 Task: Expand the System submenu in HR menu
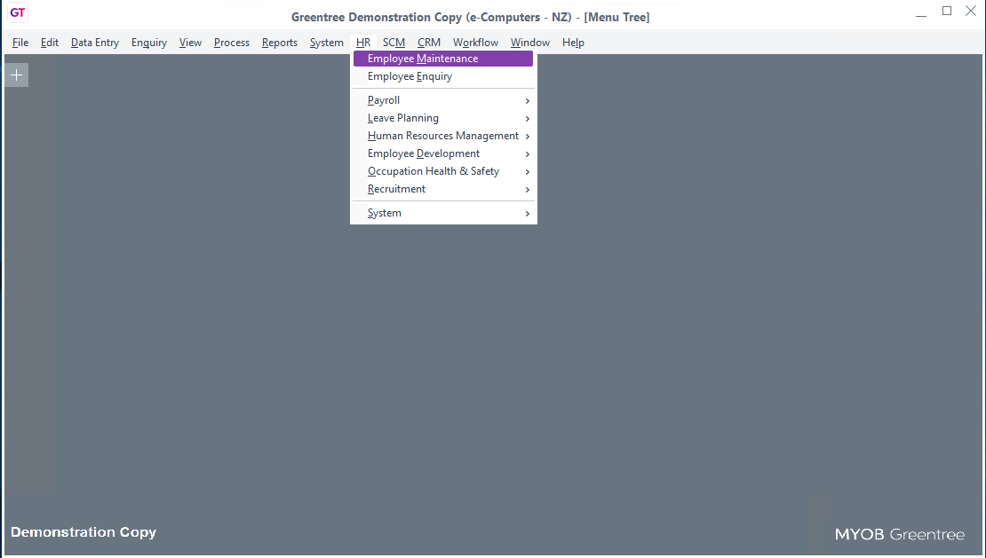click(442, 213)
